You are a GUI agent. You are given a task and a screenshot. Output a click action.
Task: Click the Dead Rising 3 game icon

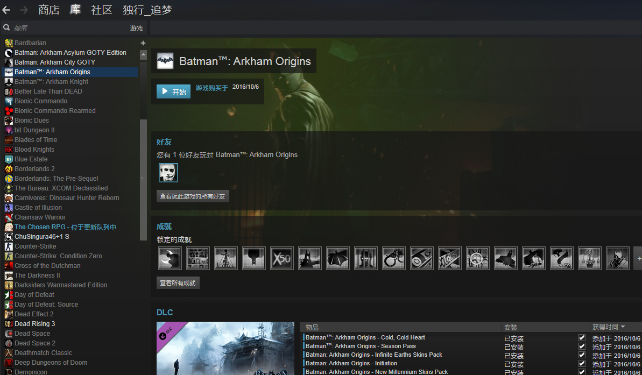[x=9, y=324]
